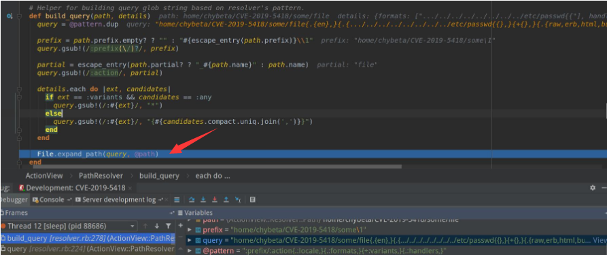The image size is (607, 255).
Task: Move to previous frame with up arrow
Action: tap(145, 226)
